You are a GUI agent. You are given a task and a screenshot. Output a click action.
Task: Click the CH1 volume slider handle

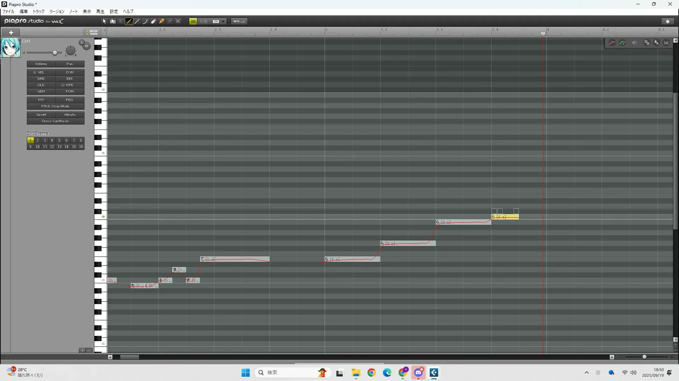pyautogui.click(x=55, y=53)
